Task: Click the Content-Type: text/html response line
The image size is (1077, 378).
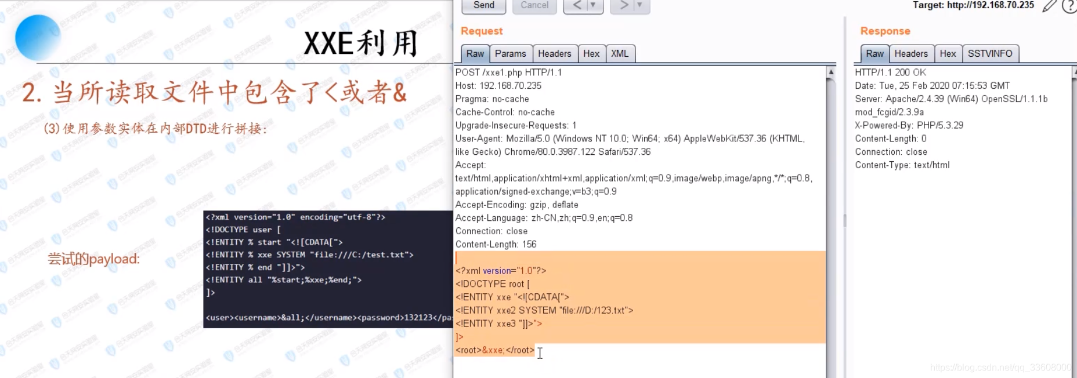Action: click(902, 165)
